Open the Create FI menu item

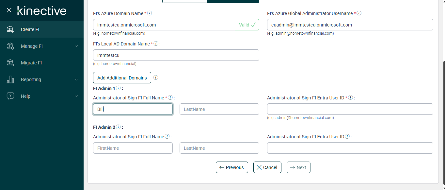[30, 29]
